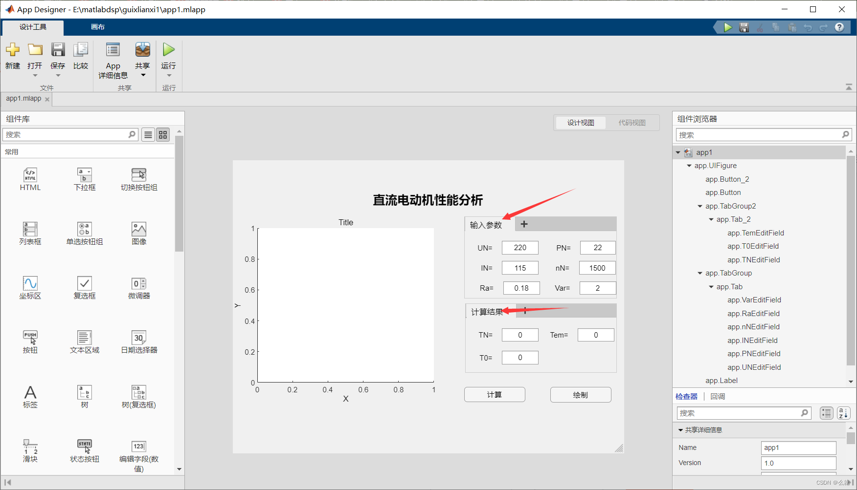
Task: Switch to the 画布 ribbon tab
Action: pos(97,27)
